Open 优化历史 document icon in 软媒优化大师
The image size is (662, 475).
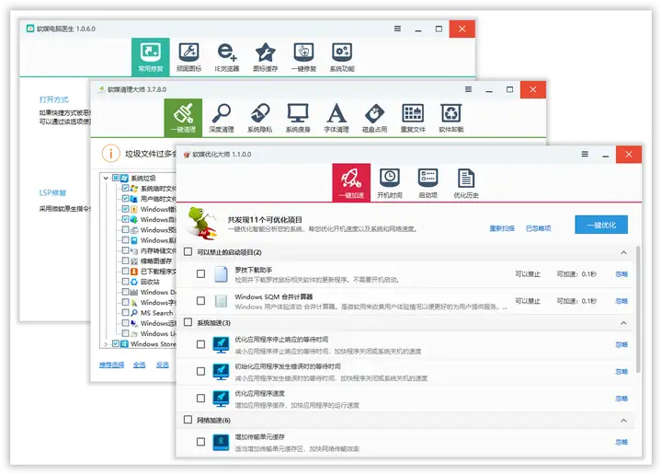tap(466, 182)
